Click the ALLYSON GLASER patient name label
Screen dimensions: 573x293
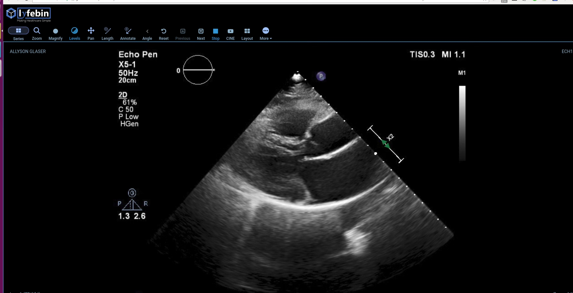click(28, 51)
